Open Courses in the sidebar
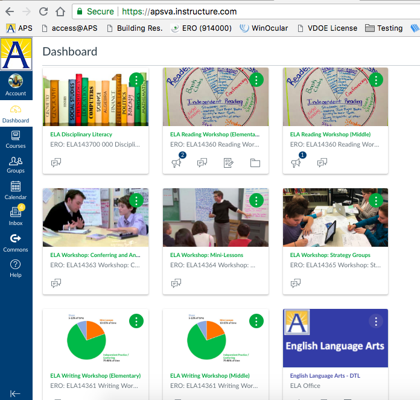This screenshot has height=400, width=420. pyautogui.click(x=16, y=139)
